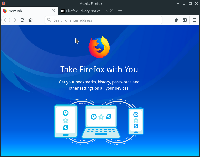Open the hamburger application menu
This screenshot has width=200, height=157.
195,20
